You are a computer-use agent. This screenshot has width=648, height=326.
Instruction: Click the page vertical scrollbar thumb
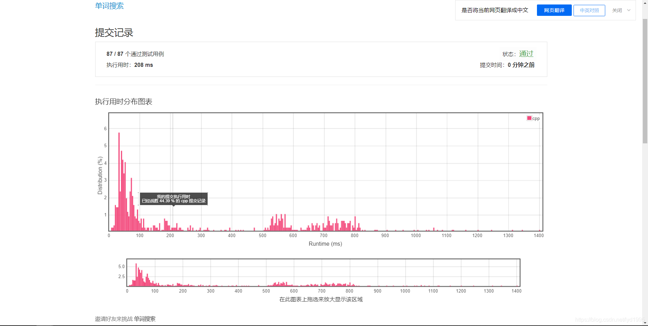pyautogui.click(x=645, y=81)
